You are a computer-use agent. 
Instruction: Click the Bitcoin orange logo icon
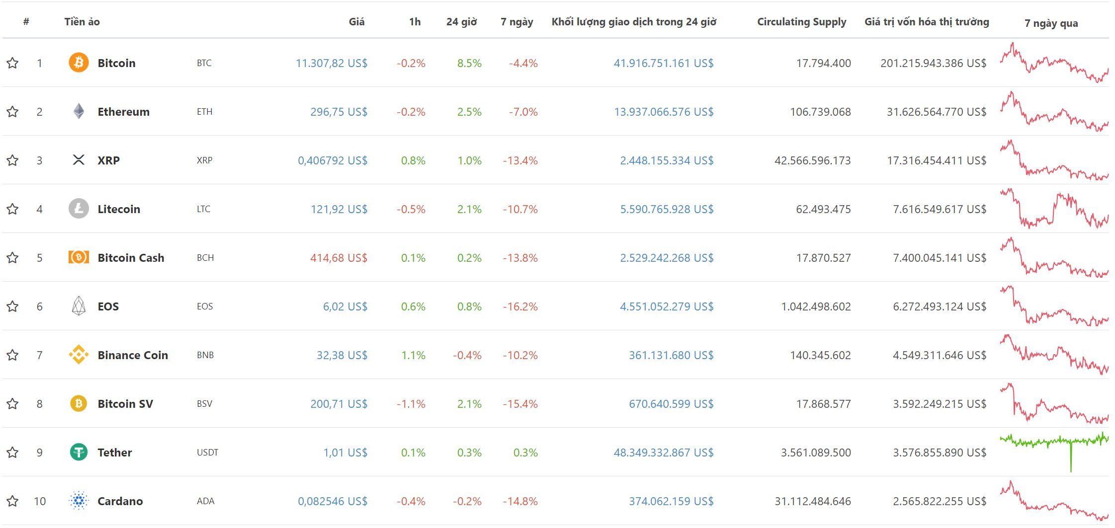(79, 63)
